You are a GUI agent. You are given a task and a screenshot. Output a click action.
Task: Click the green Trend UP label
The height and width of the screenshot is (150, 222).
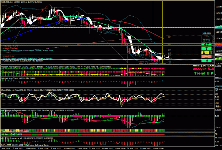(x=204, y=73)
